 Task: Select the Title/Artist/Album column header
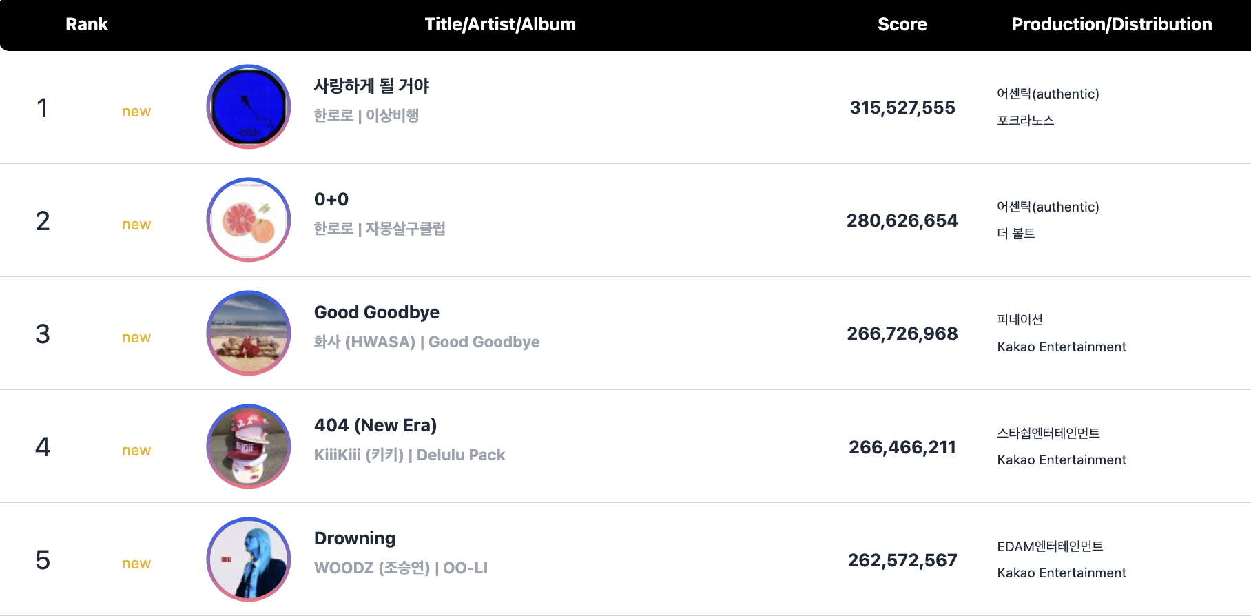pyautogui.click(x=500, y=24)
